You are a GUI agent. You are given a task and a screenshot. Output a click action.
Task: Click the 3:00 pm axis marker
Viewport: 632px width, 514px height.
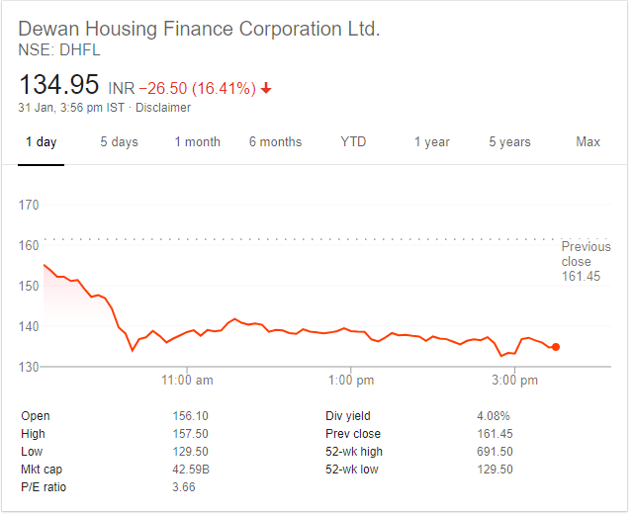click(x=514, y=380)
